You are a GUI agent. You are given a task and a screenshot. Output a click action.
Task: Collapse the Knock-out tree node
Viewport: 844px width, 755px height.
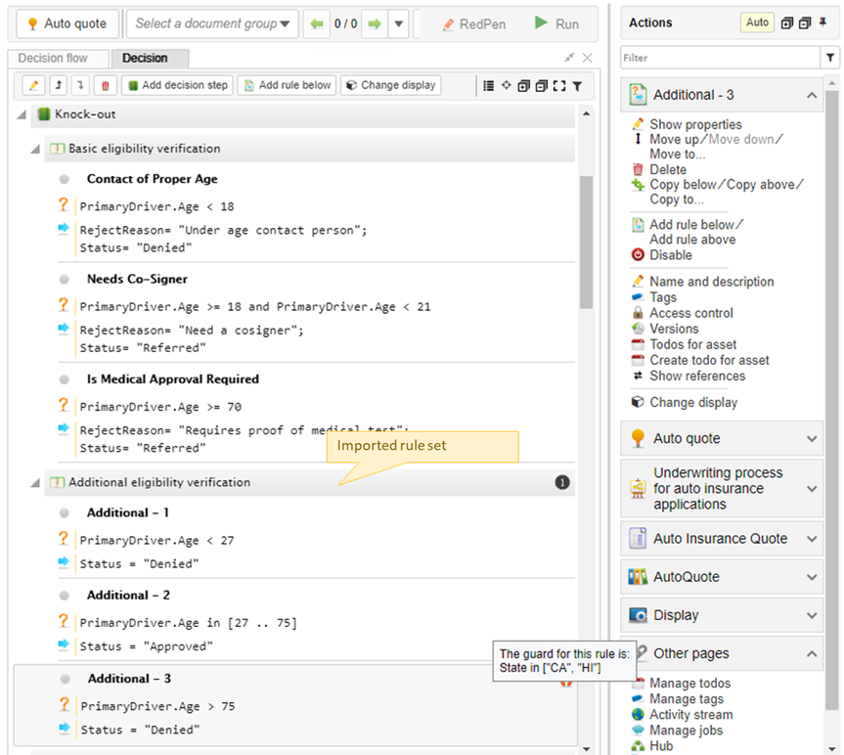pos(22,115)
